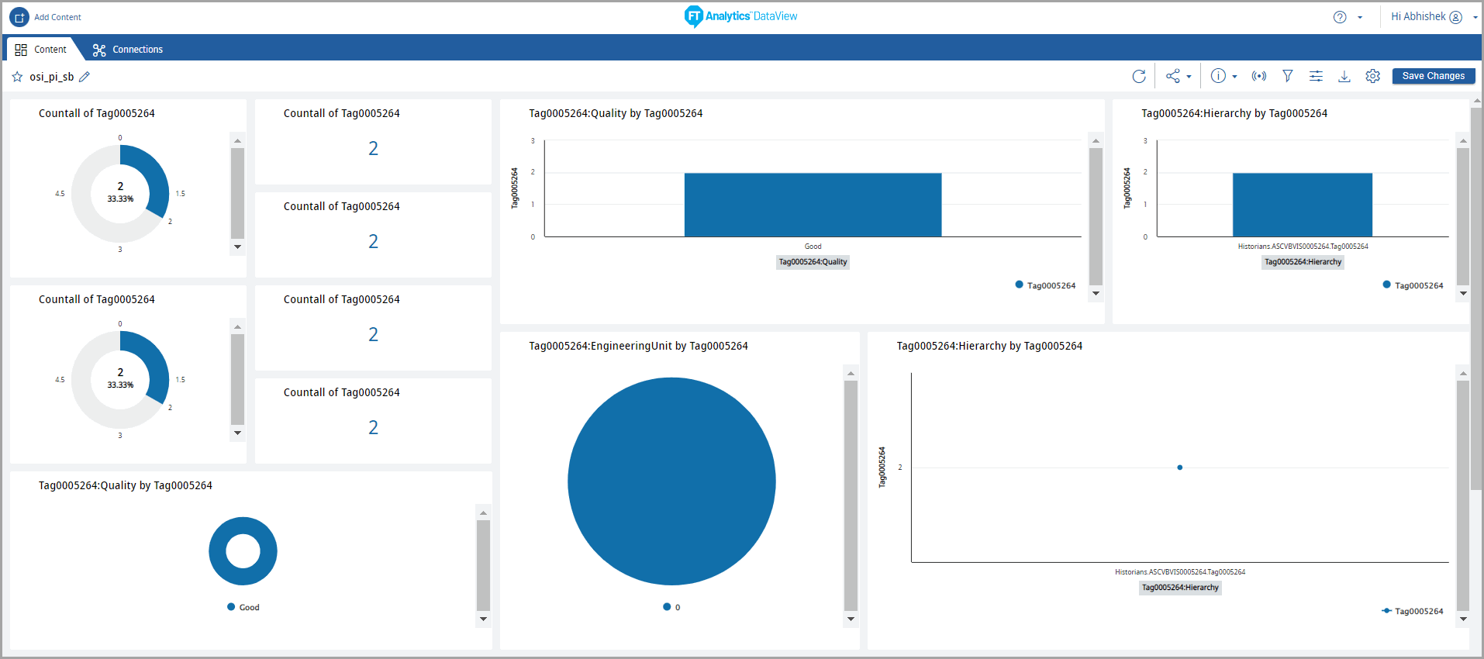Screen dimensions: 1484x659
Task: Click the download icon
Action: [x=1344, y=76]
